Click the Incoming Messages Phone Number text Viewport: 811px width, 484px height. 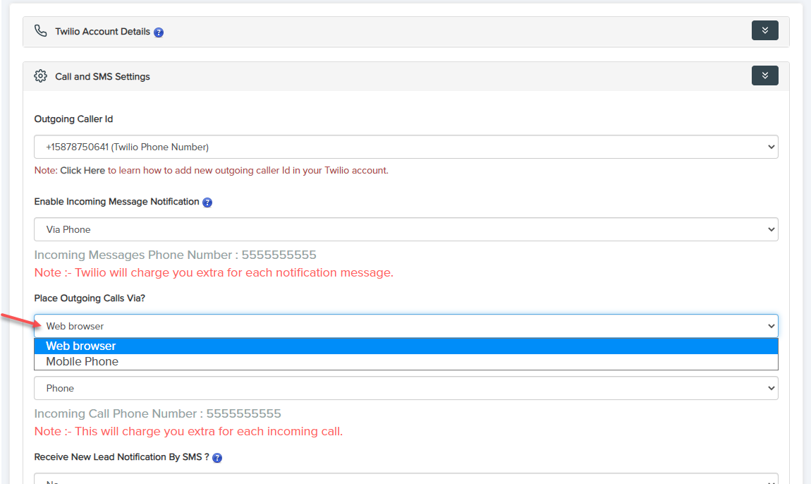tap(175, 255)
